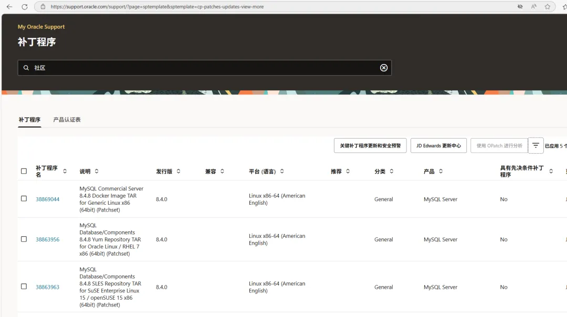Viewport: 567px width, 317px height.
Task: Go back using browser back arrow
Action: point(9,6)
